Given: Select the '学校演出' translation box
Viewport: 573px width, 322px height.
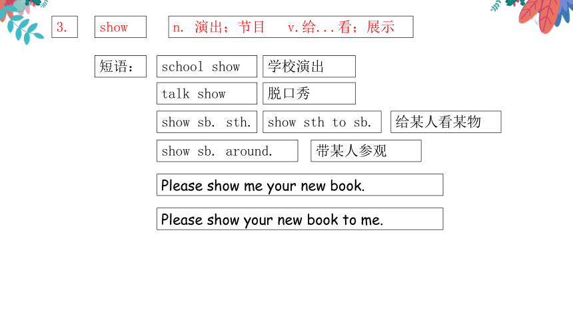Looking at the screenshot, I should [308, 67].
